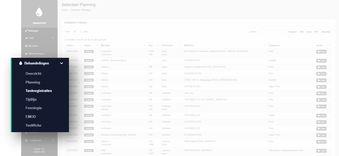
Task: Sort table by Datum column sort icon
Action: point(80,46)
